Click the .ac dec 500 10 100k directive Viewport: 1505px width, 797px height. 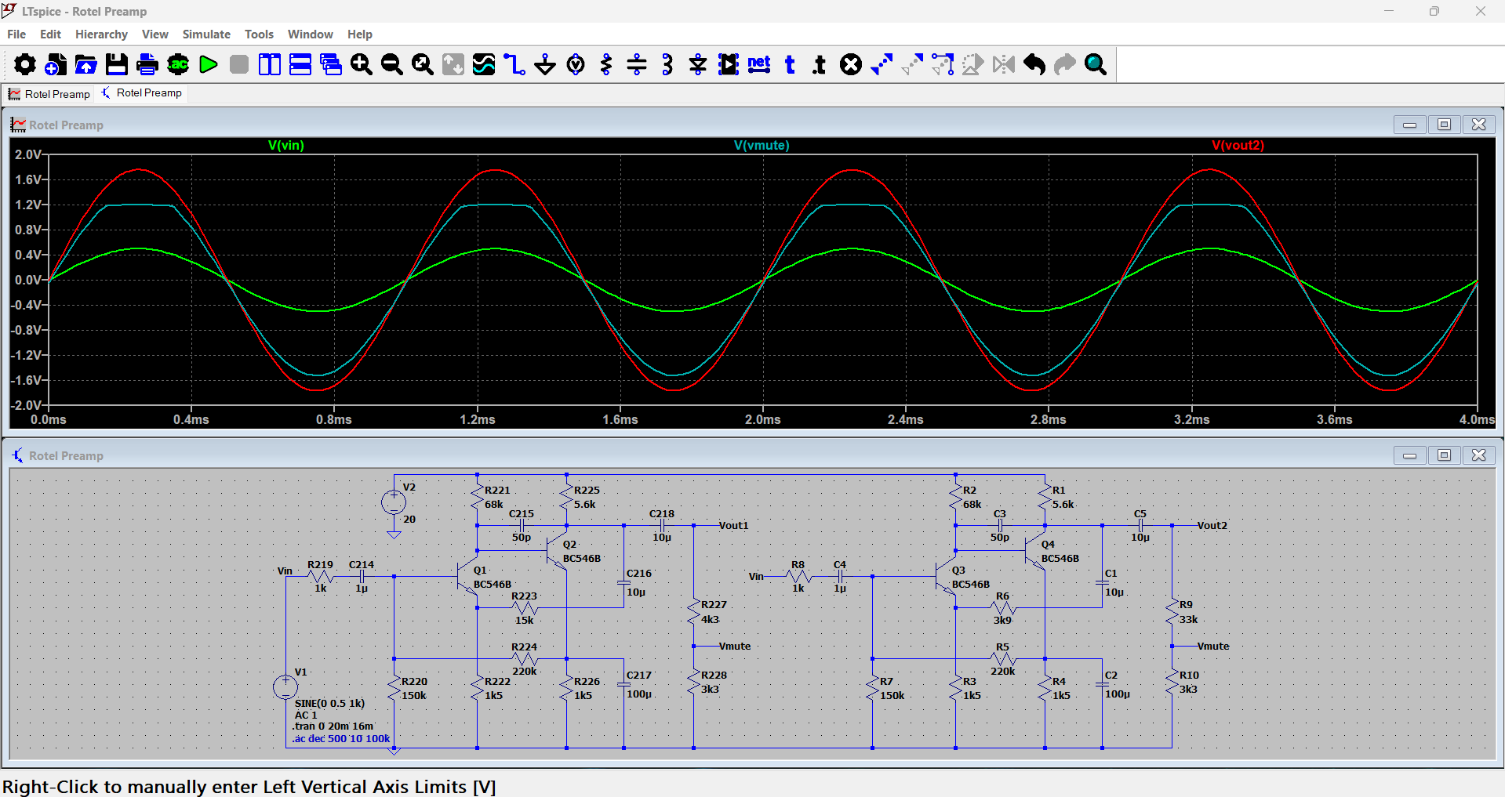point(341,738)
